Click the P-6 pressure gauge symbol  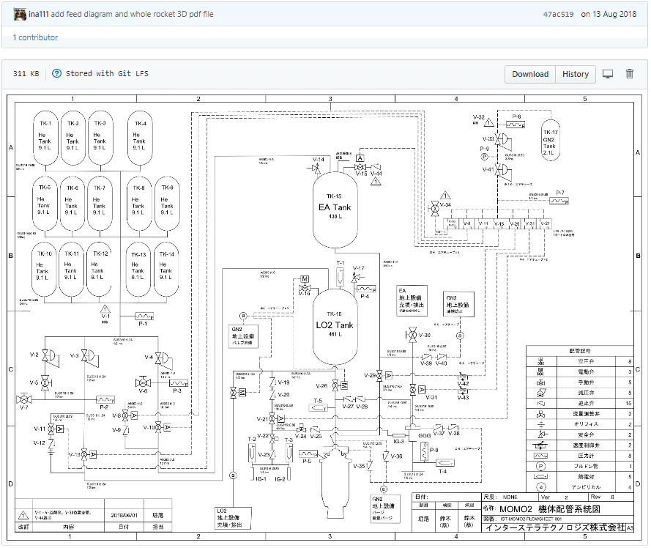tap(516, 125)
